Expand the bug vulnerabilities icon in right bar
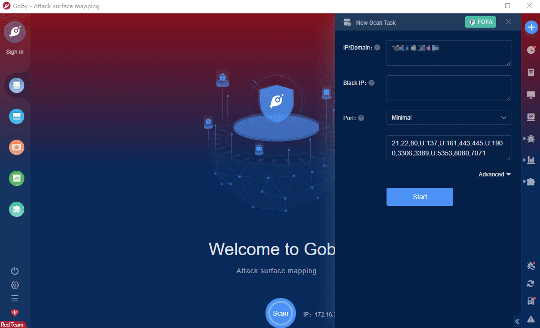 click(530, 139)
